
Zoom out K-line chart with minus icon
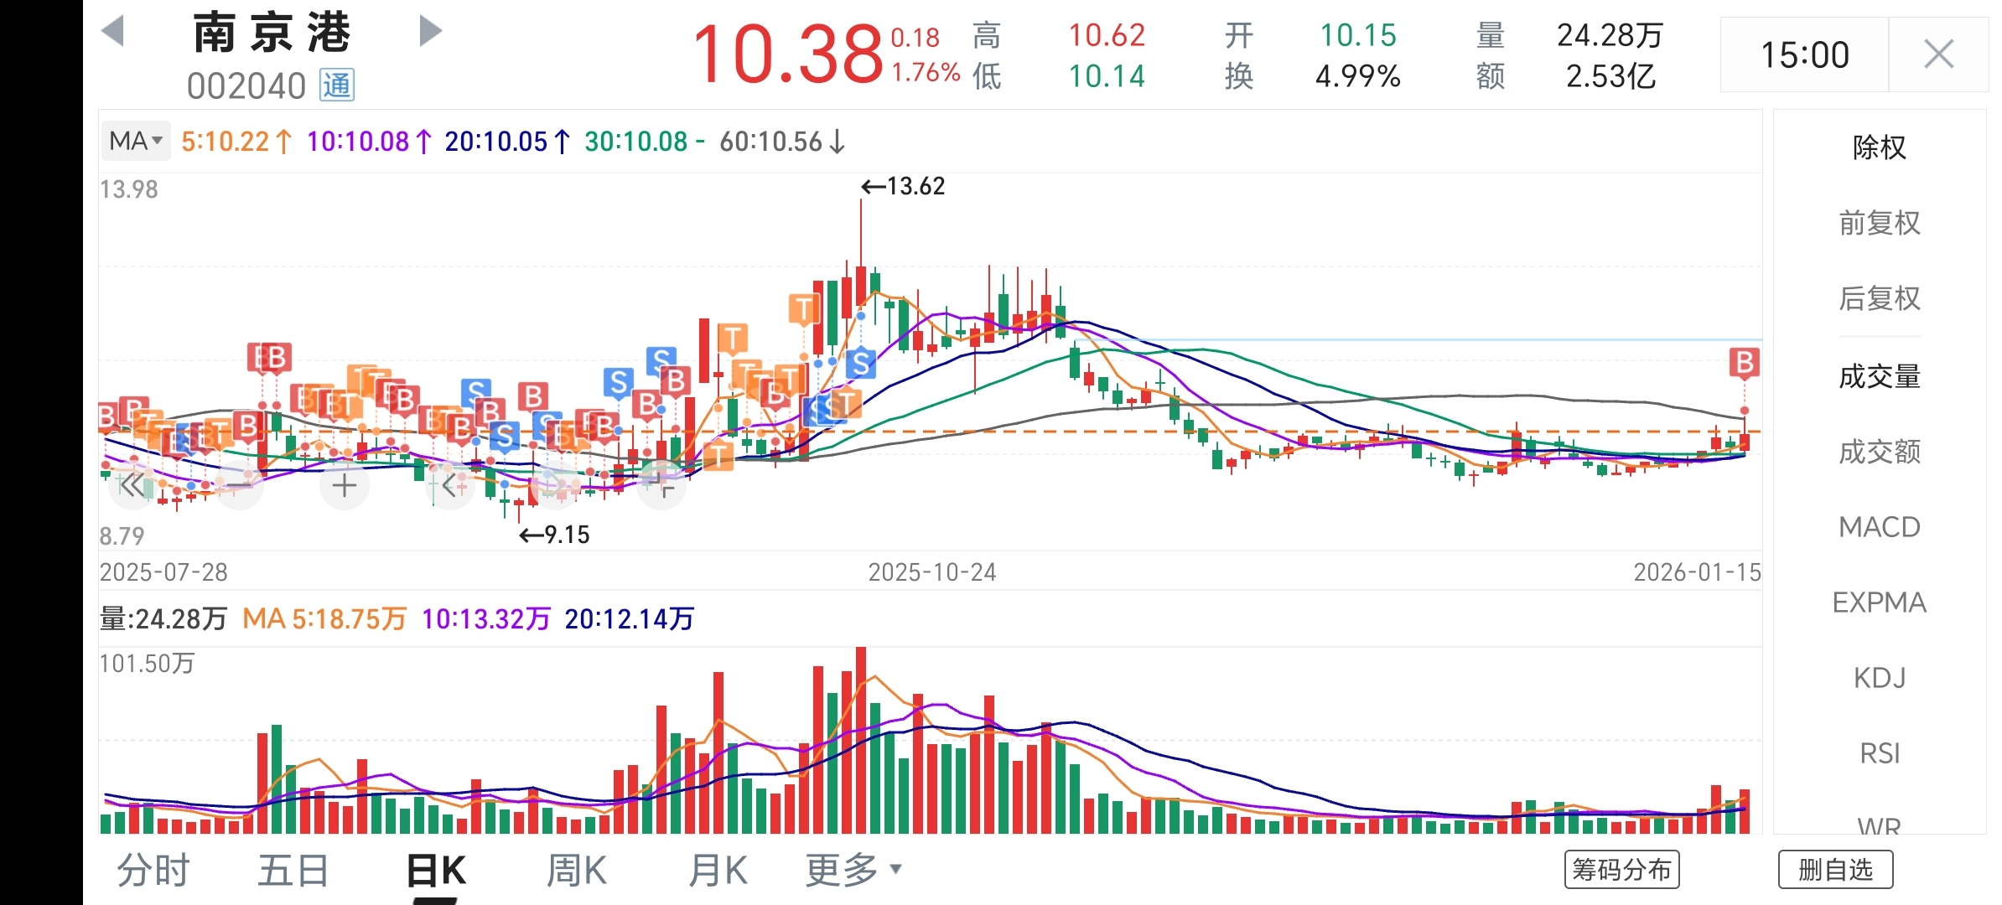[x=239, y=485]
